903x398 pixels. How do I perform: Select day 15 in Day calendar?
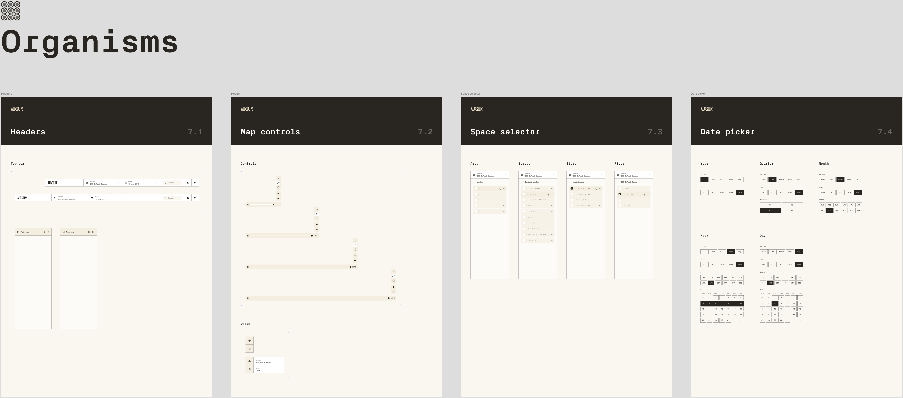[x=775, y=309]
